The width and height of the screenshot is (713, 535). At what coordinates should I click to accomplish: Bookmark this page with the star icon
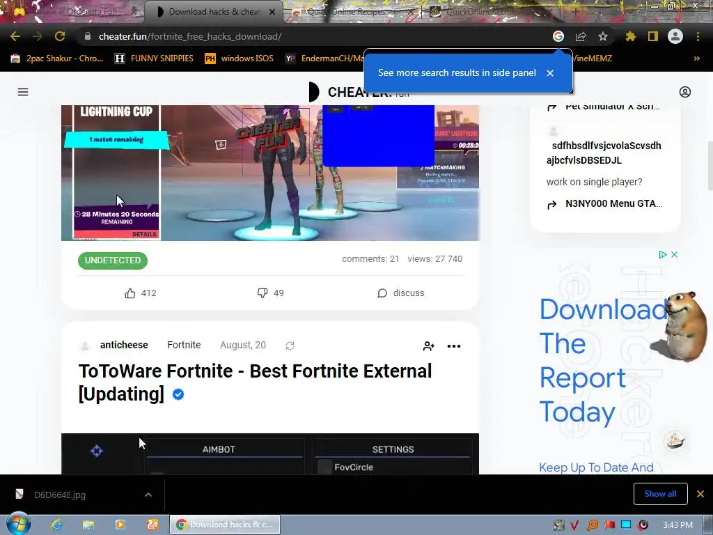coord(603,36)
